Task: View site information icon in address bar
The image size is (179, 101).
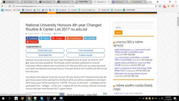Action: click(14, 6)
